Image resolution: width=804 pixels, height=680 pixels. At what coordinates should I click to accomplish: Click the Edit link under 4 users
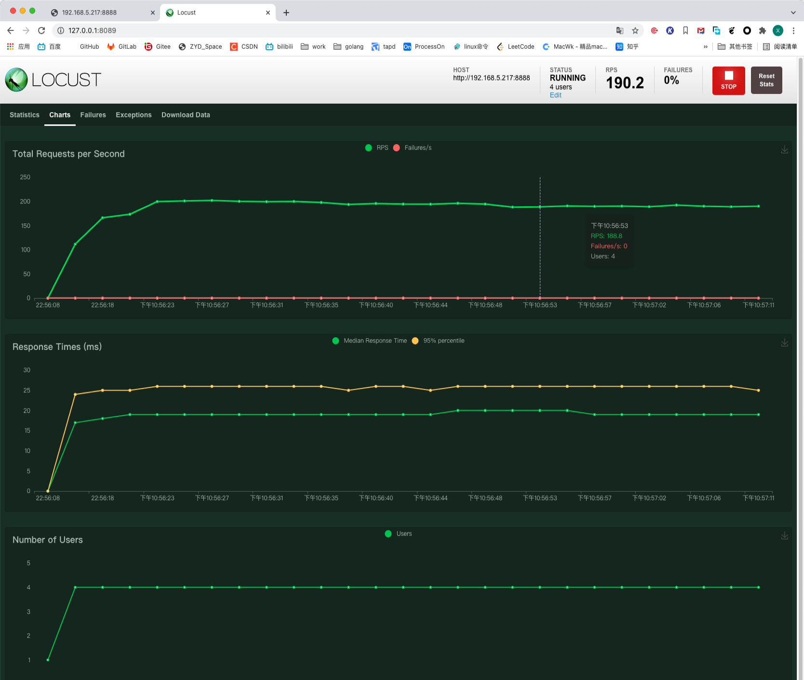point(556,95)
